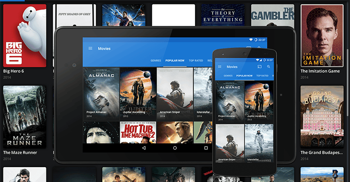Open the Interstellar poster on the phone
The image size is (350, 182).
coord(259,143)
